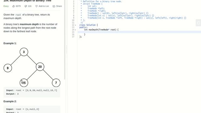Click tree node 7 in the diagram
The image size is (201, 113).
tap(56, 83)
